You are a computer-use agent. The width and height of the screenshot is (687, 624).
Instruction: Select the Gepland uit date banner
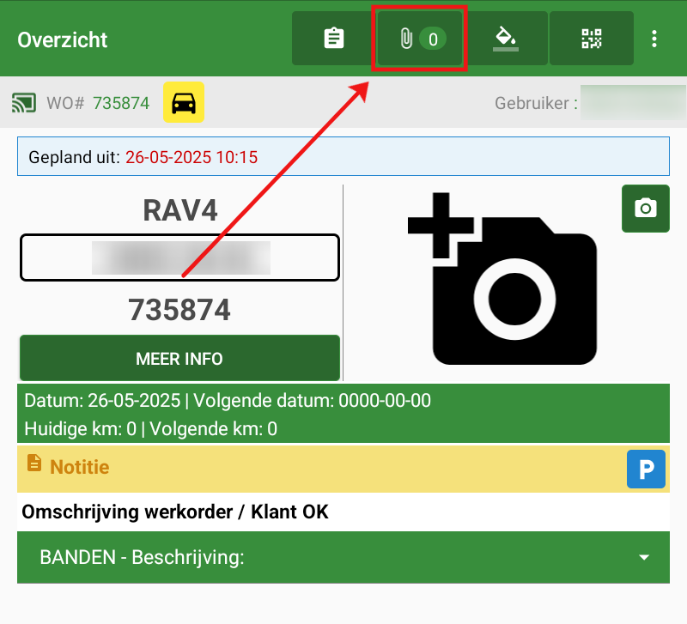(x=343, y=157)
